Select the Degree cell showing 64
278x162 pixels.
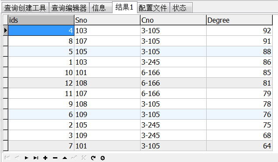(x=239, y=146)
